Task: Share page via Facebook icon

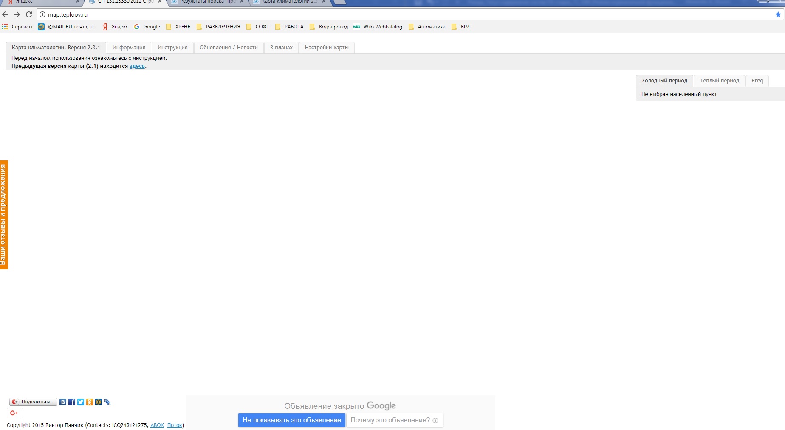Action: 72,402
